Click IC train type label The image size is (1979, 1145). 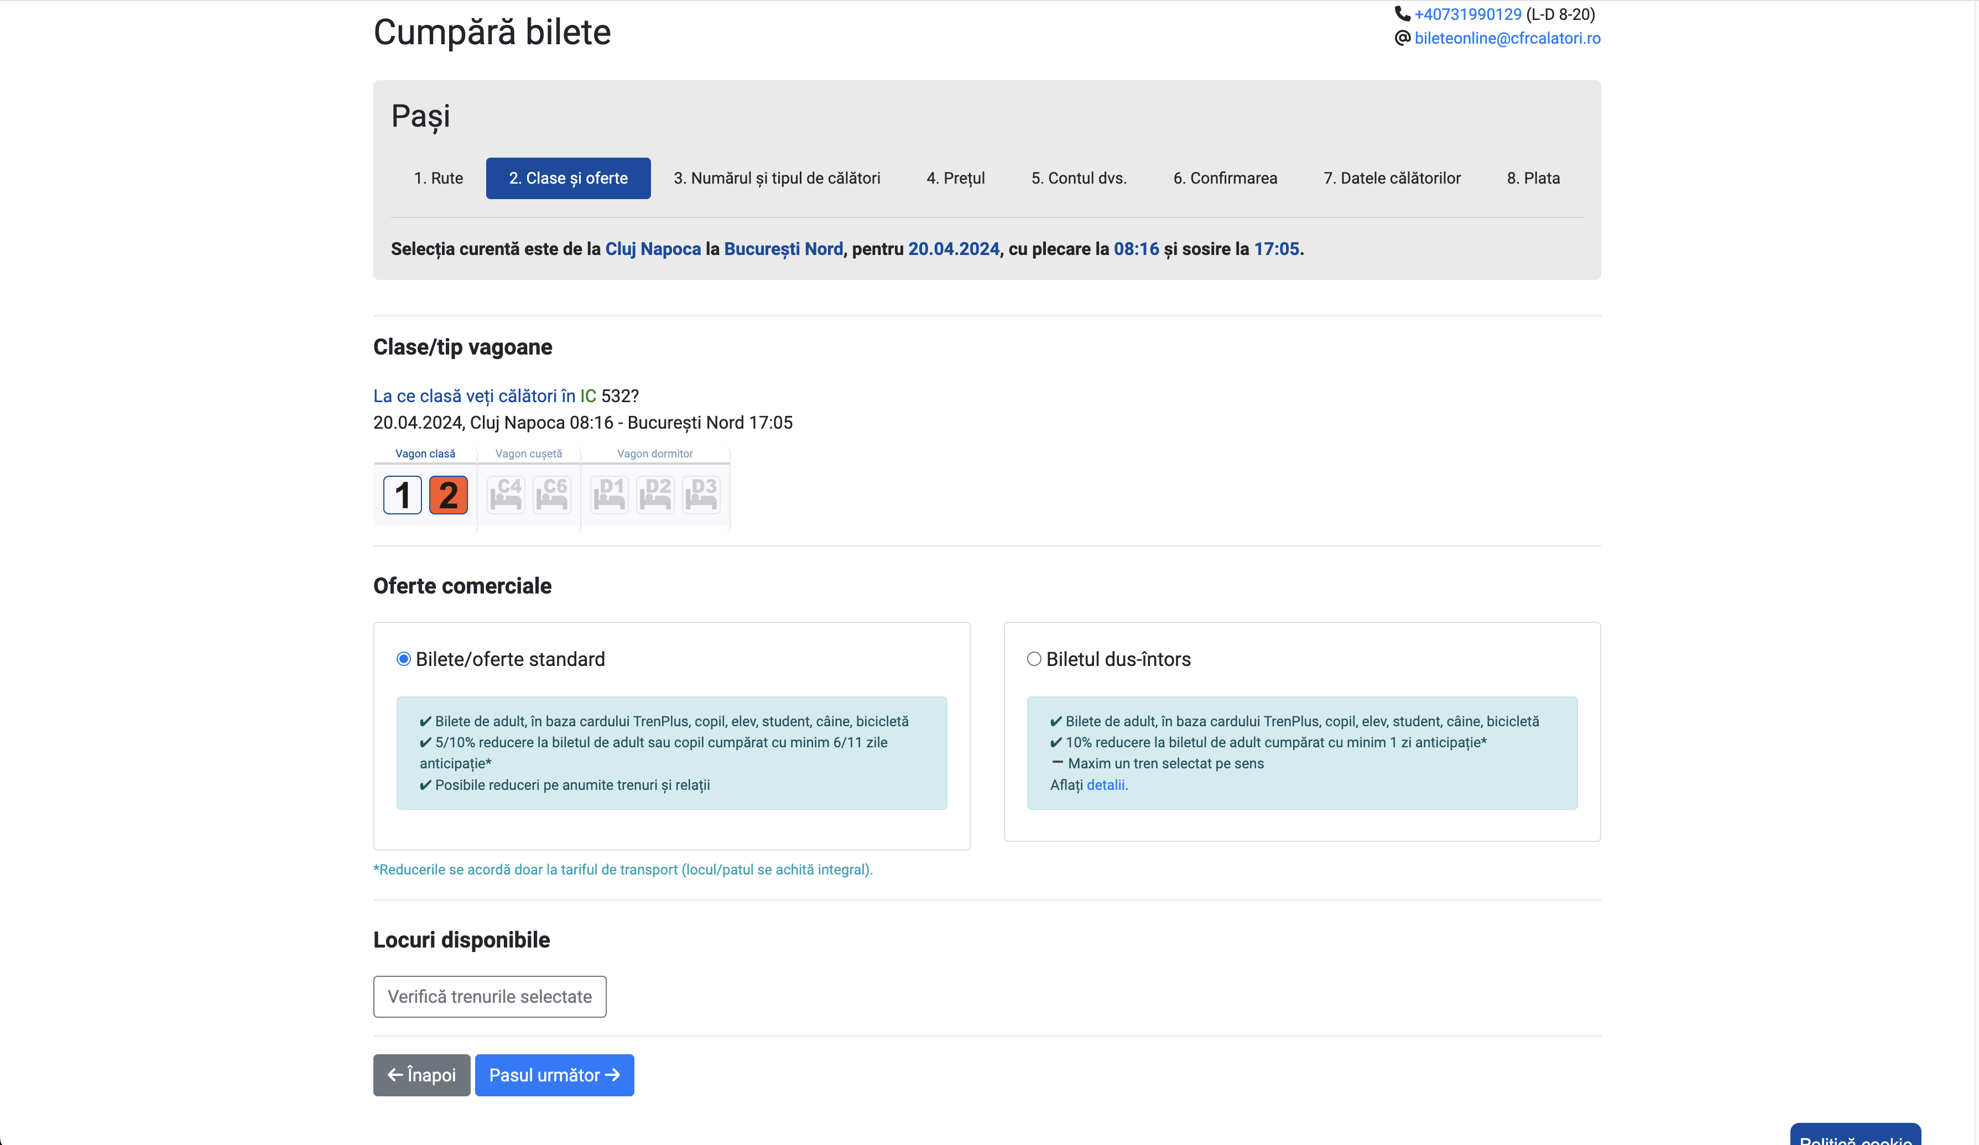tap(588, 396)
